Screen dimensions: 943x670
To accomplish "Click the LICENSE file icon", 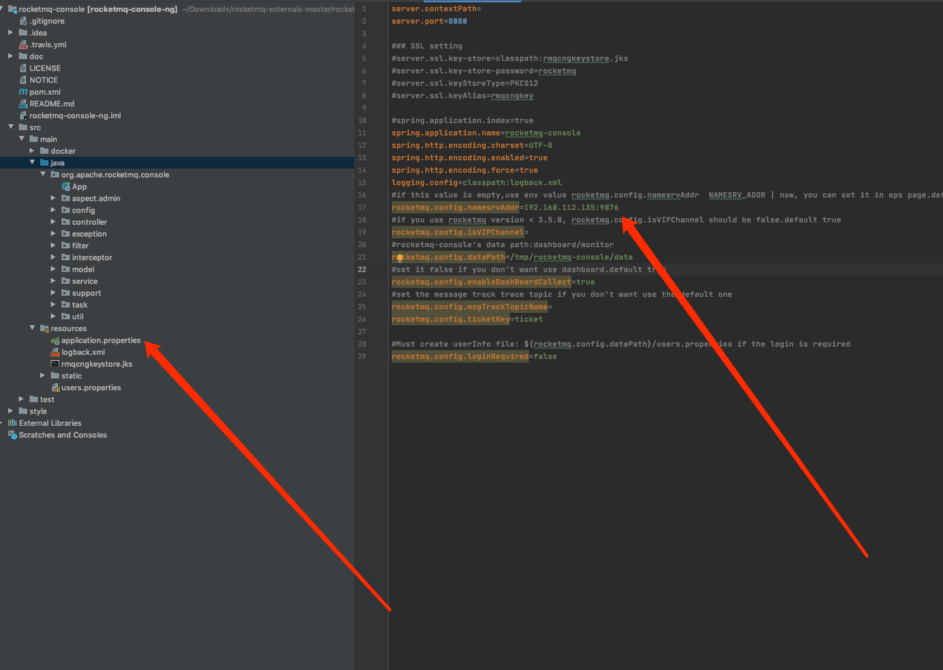I will pyautogui.click(x=23, y=69).
